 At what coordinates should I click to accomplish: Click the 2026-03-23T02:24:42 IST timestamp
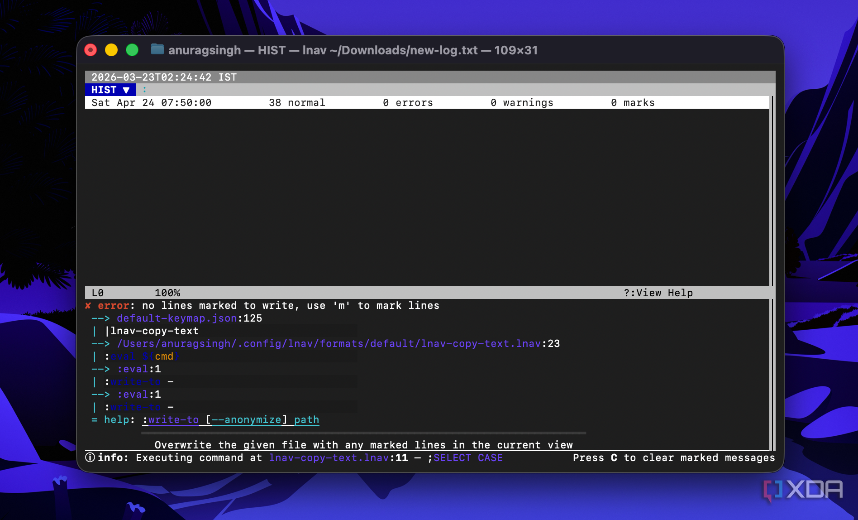164,77
